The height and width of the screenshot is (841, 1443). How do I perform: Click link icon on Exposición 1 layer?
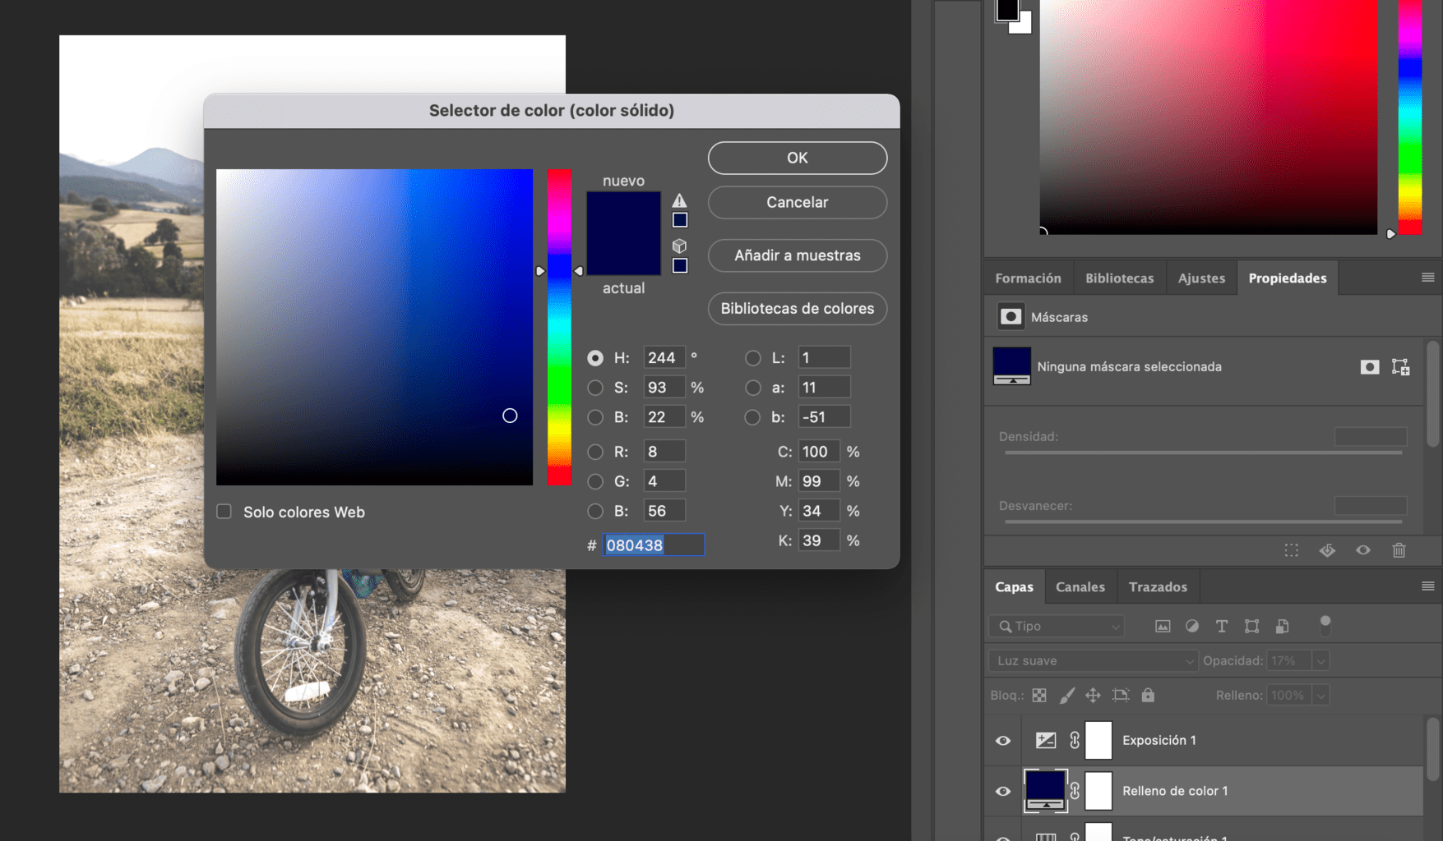pos(1074,740)
